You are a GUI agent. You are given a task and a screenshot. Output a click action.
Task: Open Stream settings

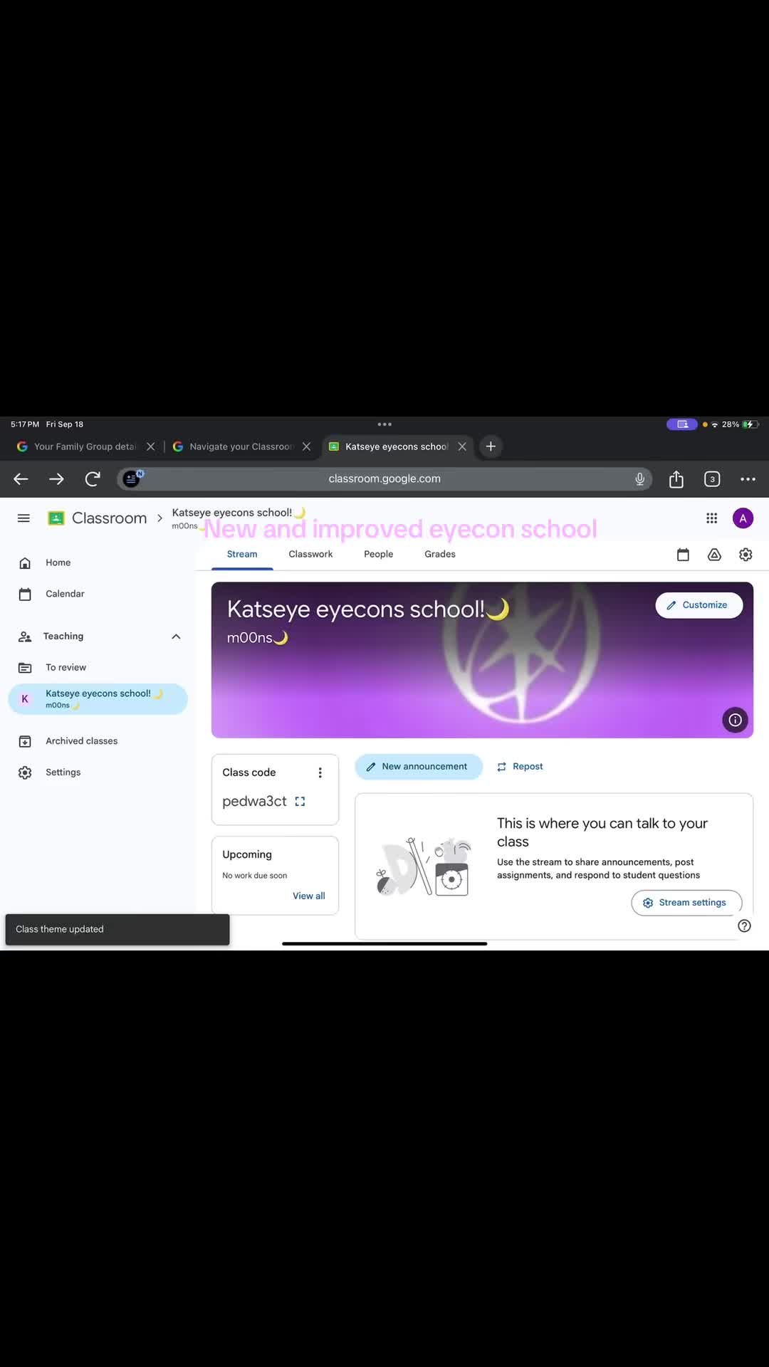click(x=686, y=903)
